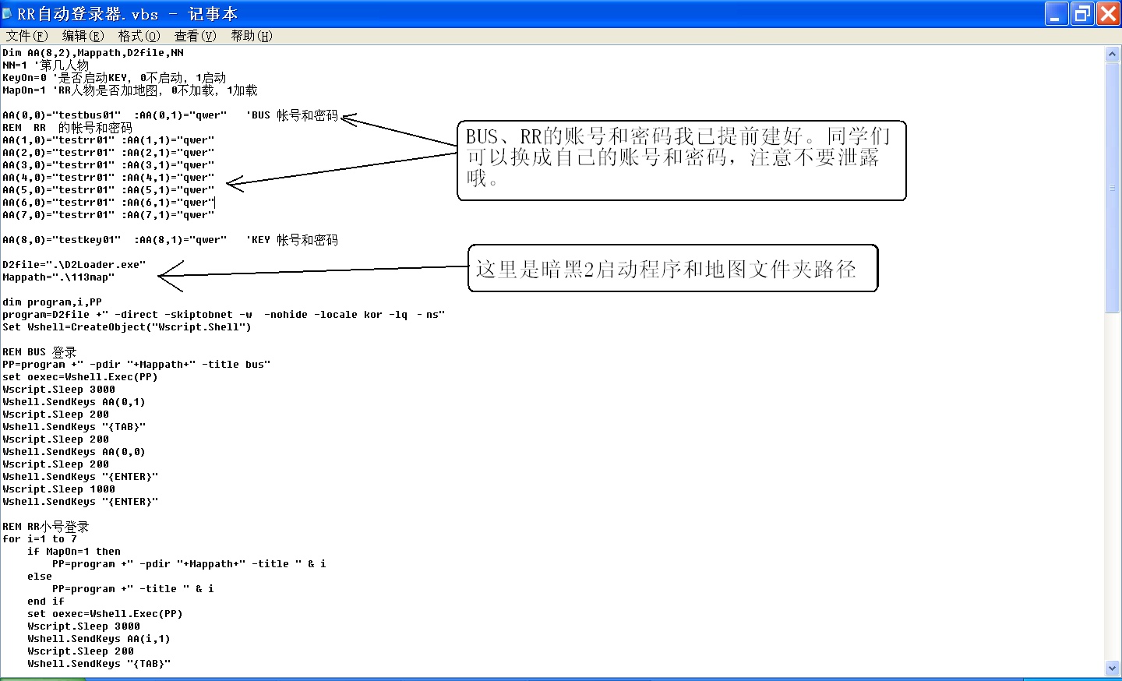
Task: Restore down the Notepad window
Action: [1082, 14]
